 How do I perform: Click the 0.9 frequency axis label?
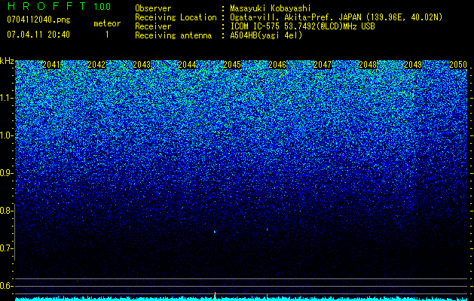pyautogui.click(x=6, y=173)
